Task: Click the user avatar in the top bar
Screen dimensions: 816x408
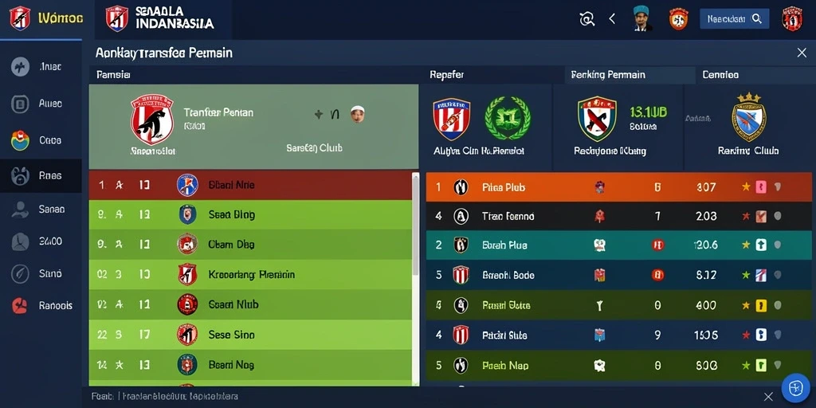Action: click(643, 19)
